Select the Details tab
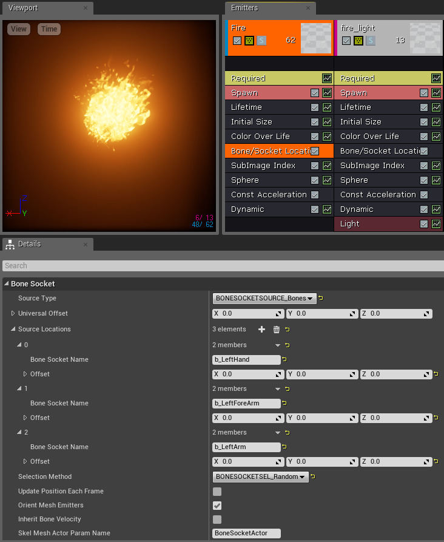This screenshot has width=444, height=542. [29, 244]
